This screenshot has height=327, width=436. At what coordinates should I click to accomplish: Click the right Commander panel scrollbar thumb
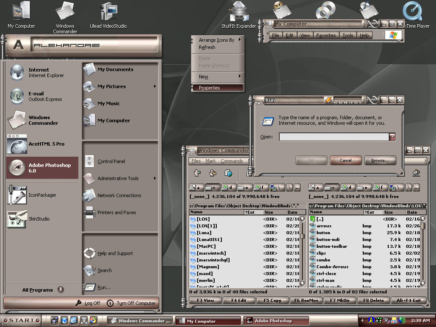coord(423,226)
